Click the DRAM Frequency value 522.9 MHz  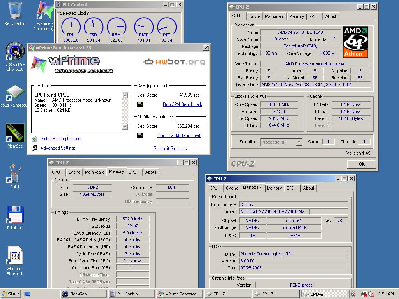pos(132,219)
